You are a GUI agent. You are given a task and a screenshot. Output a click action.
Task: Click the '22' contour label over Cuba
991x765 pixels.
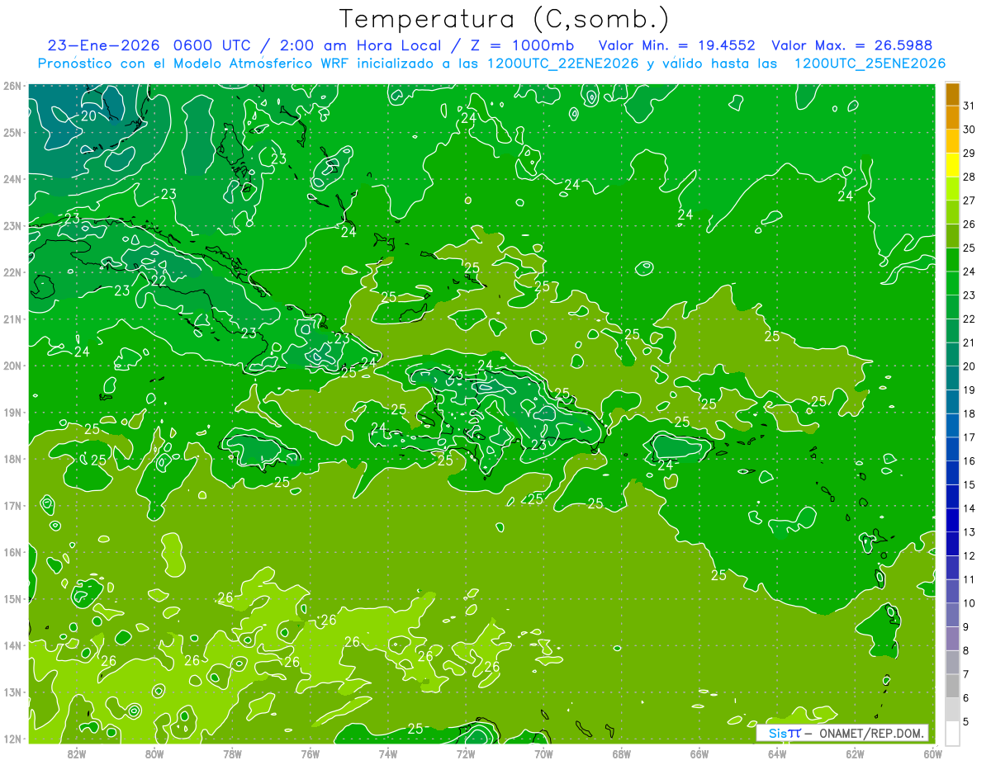(159, 281)
